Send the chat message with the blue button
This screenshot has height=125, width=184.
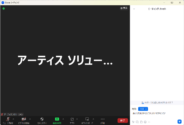(x=179, y=122)
